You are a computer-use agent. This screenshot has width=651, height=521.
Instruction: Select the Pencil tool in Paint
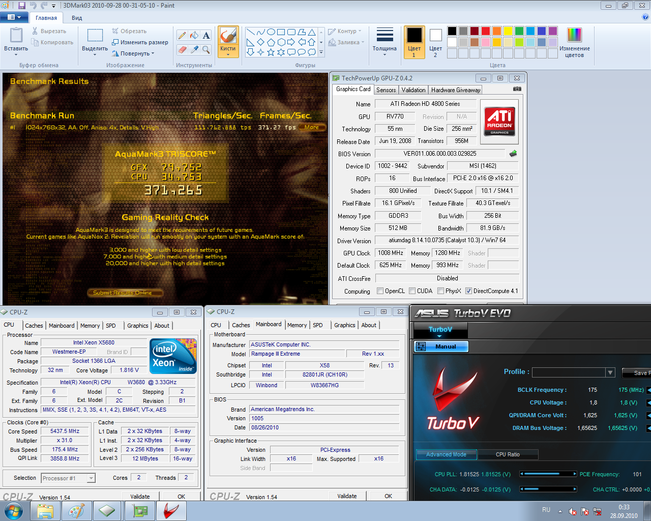[x=182, y=35]
